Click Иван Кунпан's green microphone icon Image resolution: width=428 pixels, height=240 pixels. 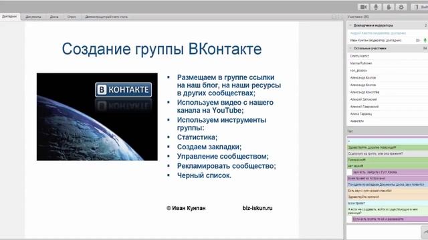425,40
